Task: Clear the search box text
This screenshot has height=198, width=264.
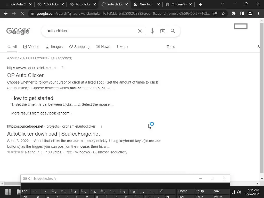Action: click(x=139, y=31)
